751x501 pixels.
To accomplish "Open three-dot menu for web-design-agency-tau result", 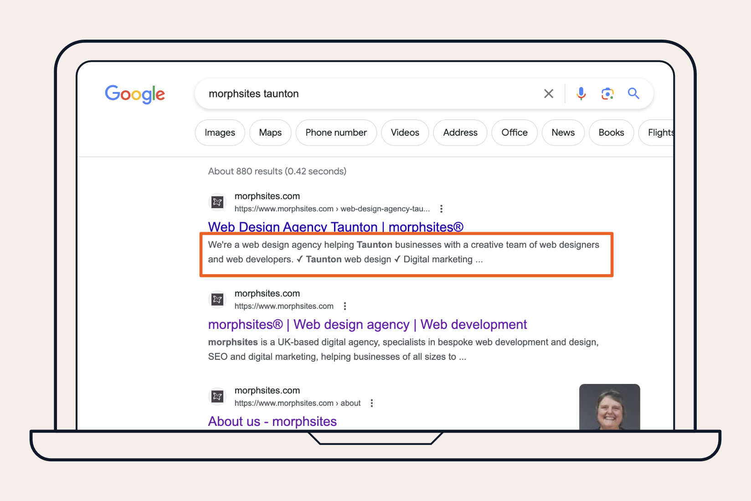I will click(x=441, y=209).
